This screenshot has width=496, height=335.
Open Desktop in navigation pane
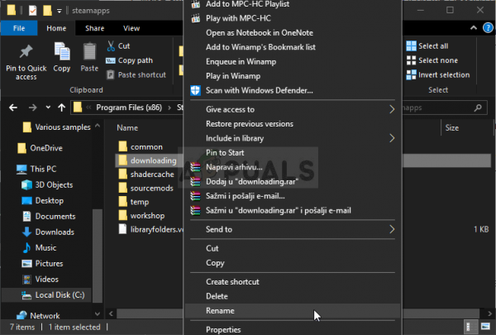point(43,201)
